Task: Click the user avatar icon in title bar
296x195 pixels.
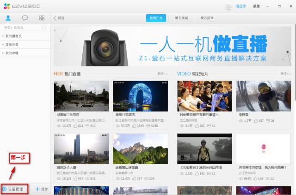Action: (228, 6)
